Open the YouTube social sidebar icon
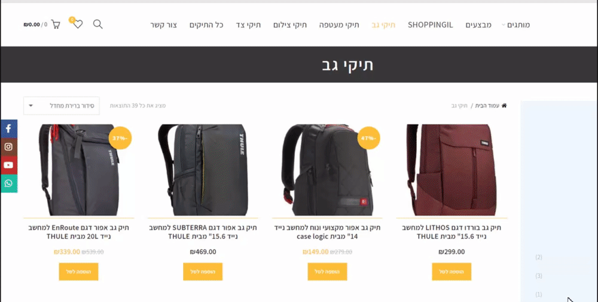The height and width of the screenshot is (302, 598). (9, 165)
